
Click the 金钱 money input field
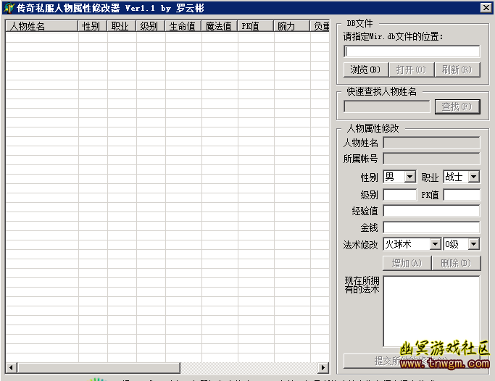[431, 227]
